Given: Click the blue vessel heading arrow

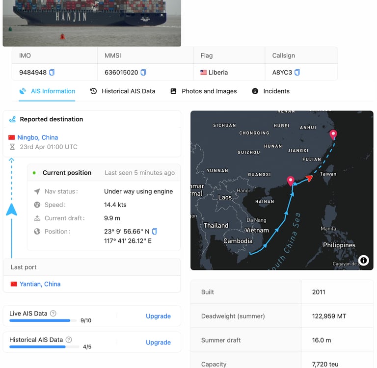Looking at the screenshot, I should [x=11, y=210].
